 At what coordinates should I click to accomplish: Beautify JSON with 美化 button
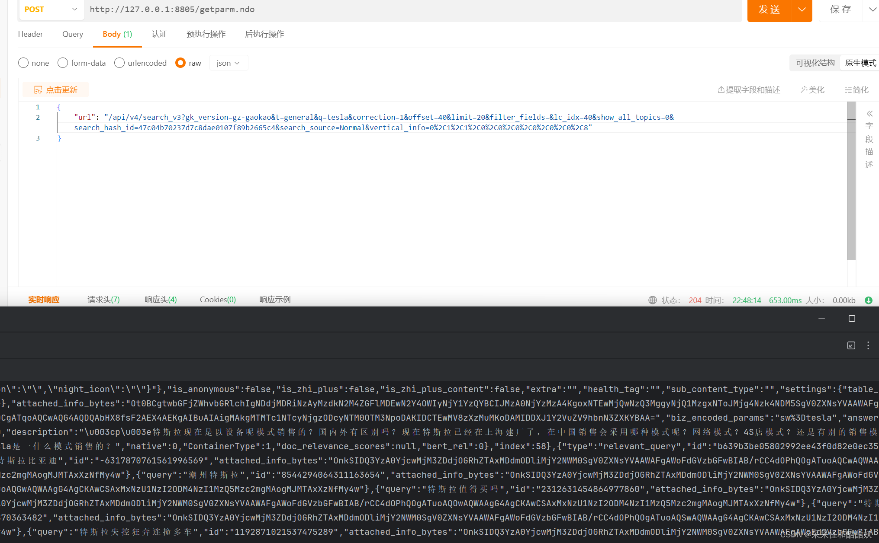click(x=812, y=90)
